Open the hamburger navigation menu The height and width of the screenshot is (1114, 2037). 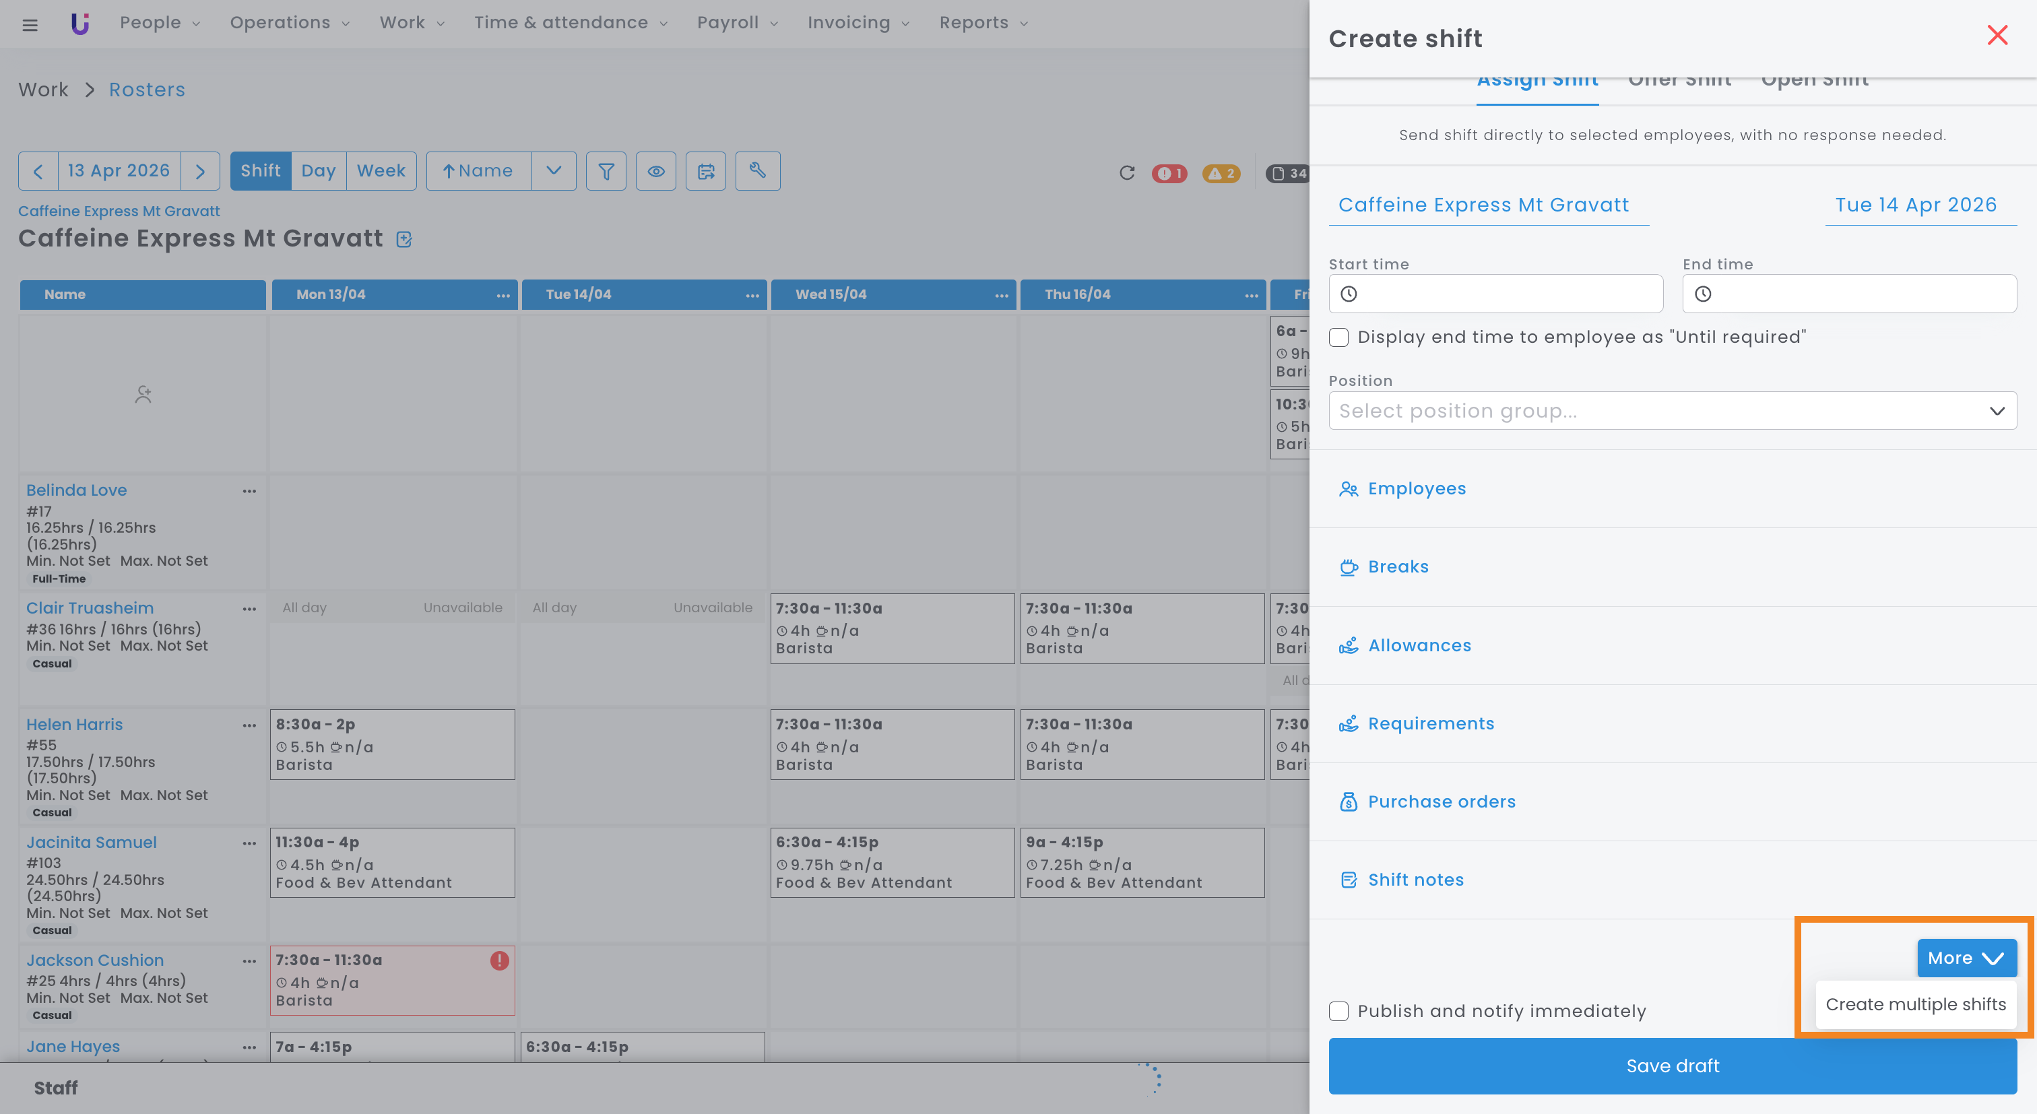tap(30, 24)
